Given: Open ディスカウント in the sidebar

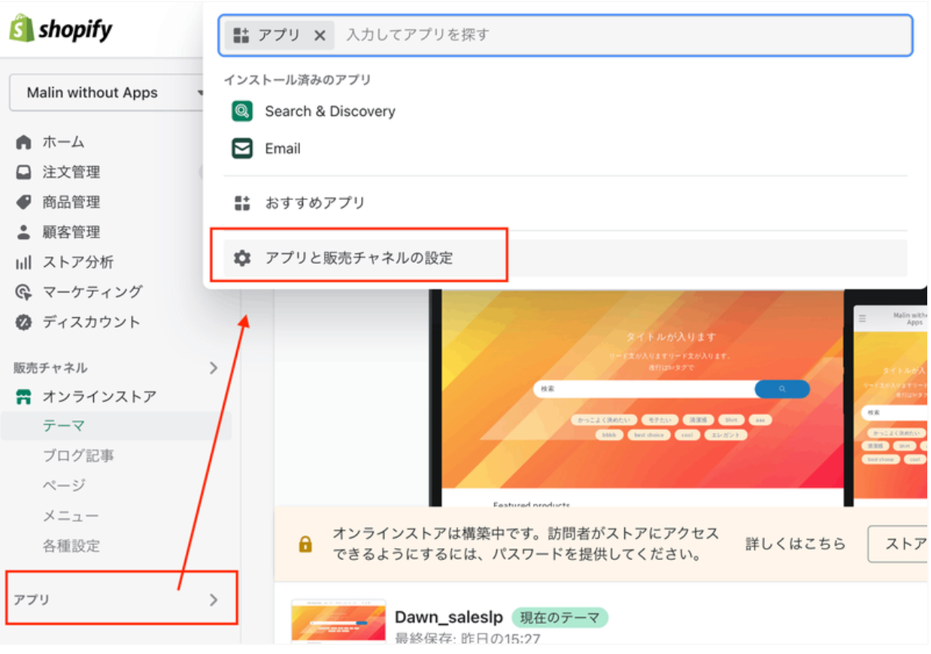Looking at the screenshot, I should click(x=91, y=322).
